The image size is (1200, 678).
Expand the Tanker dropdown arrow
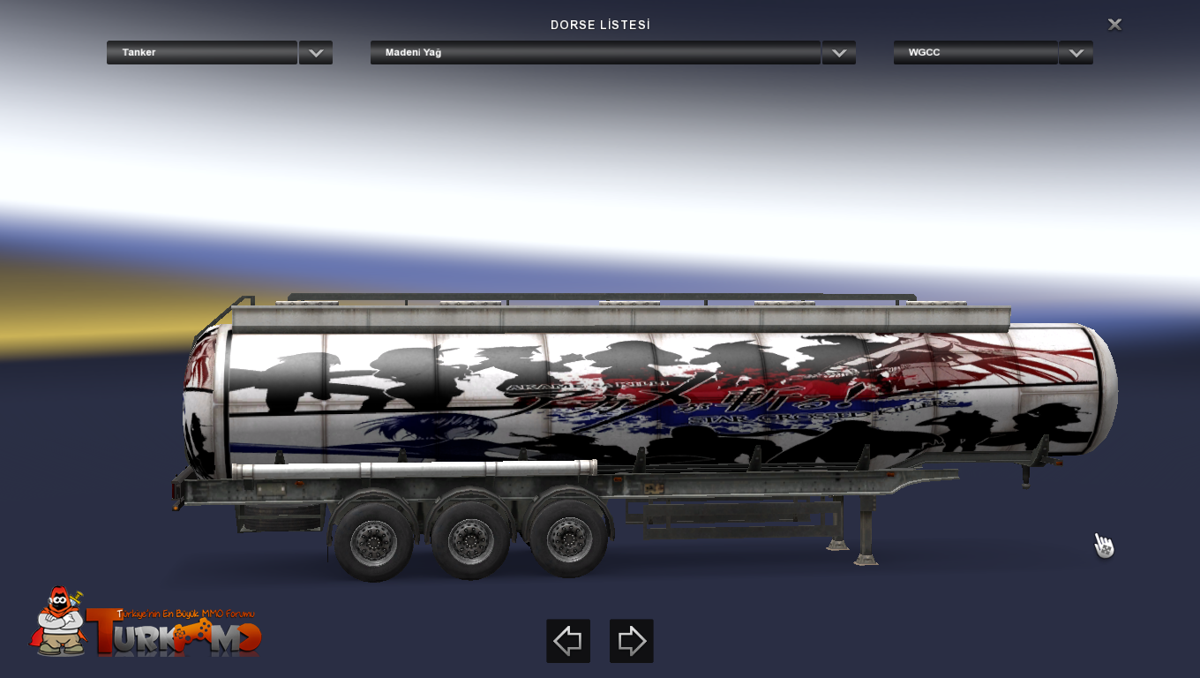[x=316, y=53]
